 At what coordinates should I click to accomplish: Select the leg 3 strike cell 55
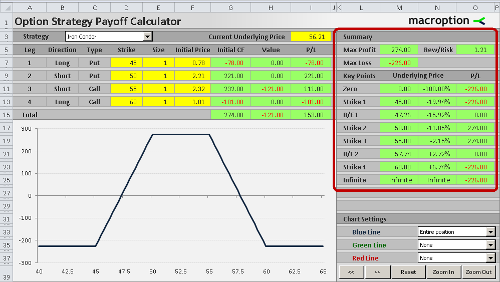(x=126, y=89)
